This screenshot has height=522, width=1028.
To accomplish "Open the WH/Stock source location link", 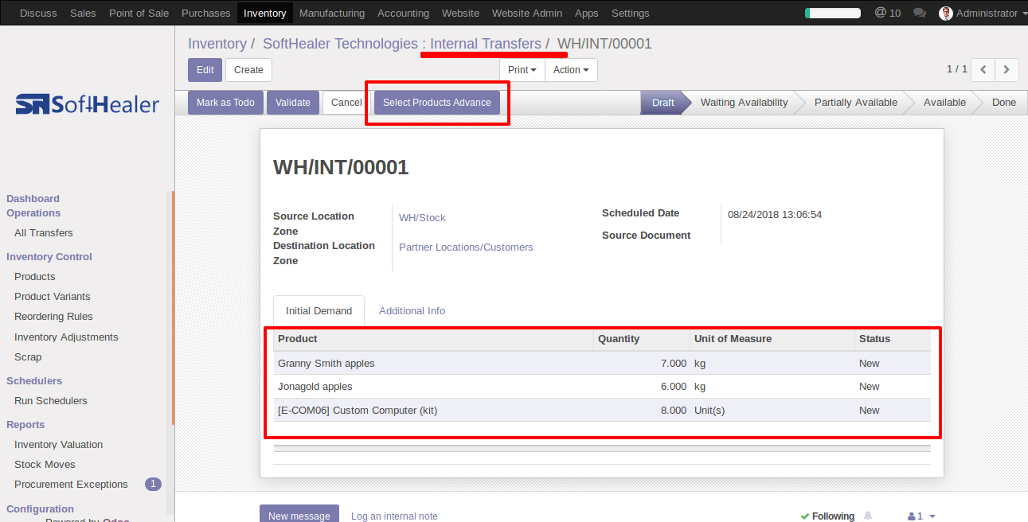I will click(x=422, y=218).
